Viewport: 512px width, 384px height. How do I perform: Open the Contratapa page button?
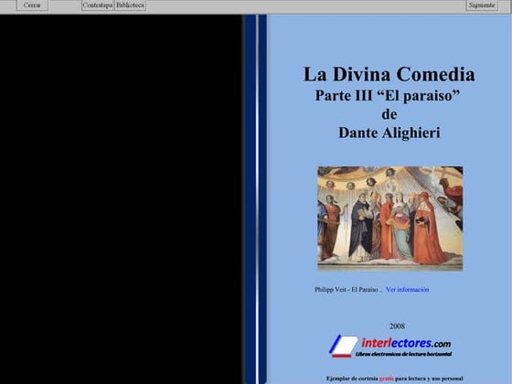(98, 5)
